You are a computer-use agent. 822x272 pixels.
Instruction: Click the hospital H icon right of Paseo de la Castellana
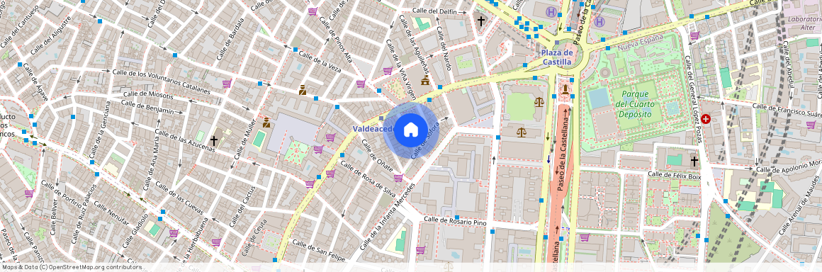tap(599, 21)
